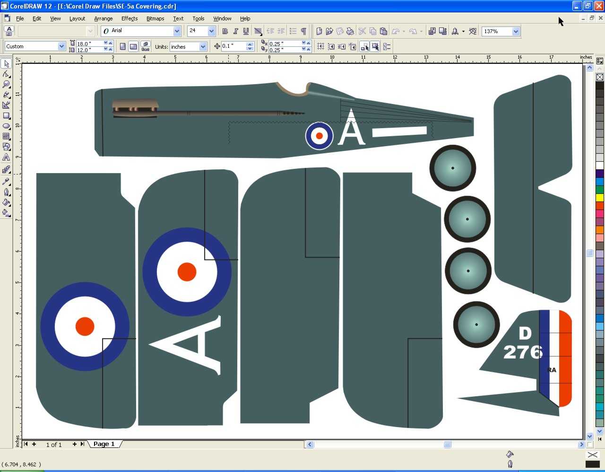Open the text alignment dropdown
This screenshot has width=605, height=472.
(x=258, y=31)
